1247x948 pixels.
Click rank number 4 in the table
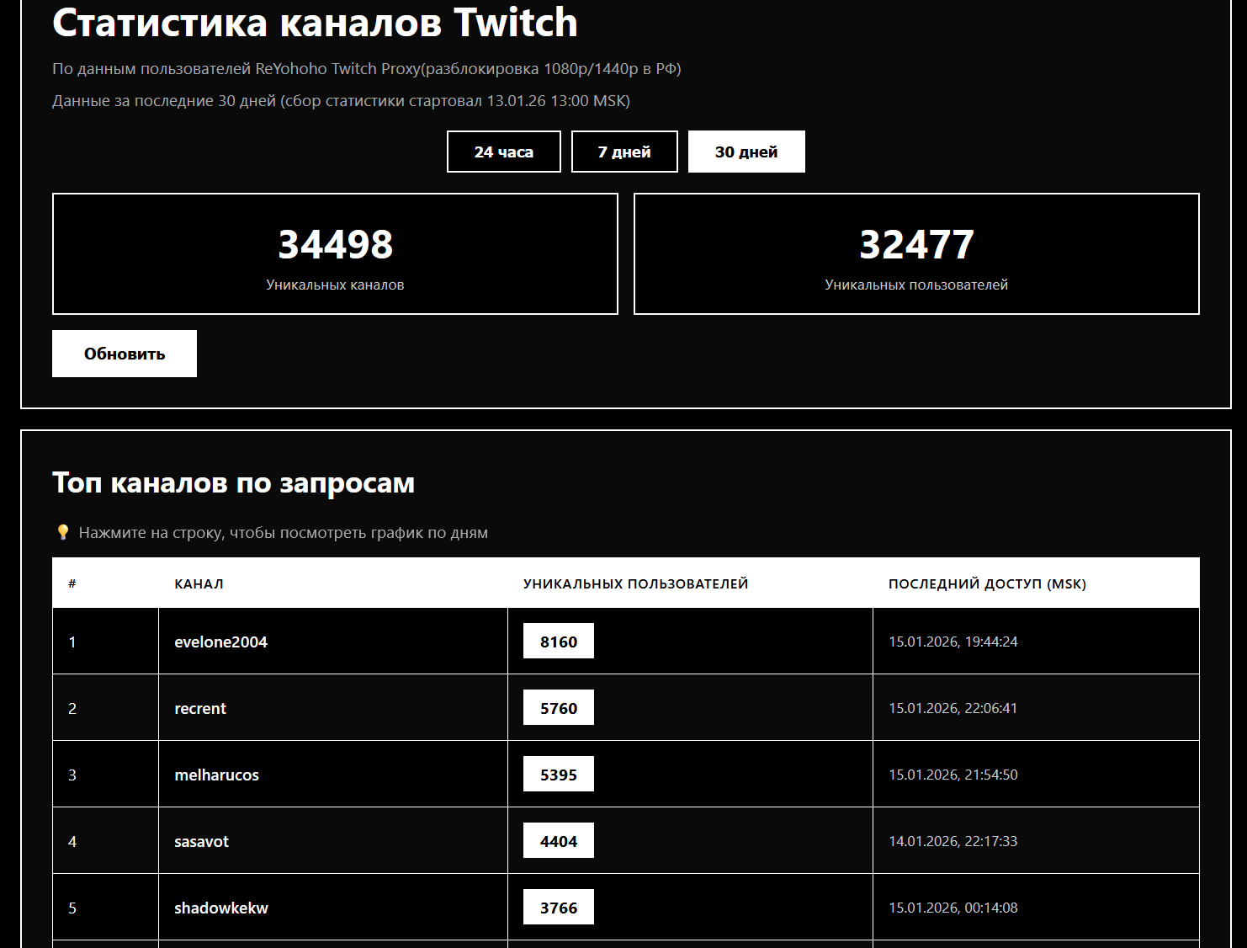(72, 842)
